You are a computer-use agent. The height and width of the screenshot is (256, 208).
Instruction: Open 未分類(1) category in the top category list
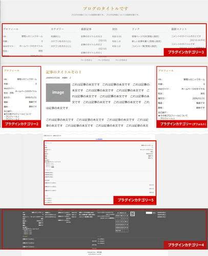(55, 36)
